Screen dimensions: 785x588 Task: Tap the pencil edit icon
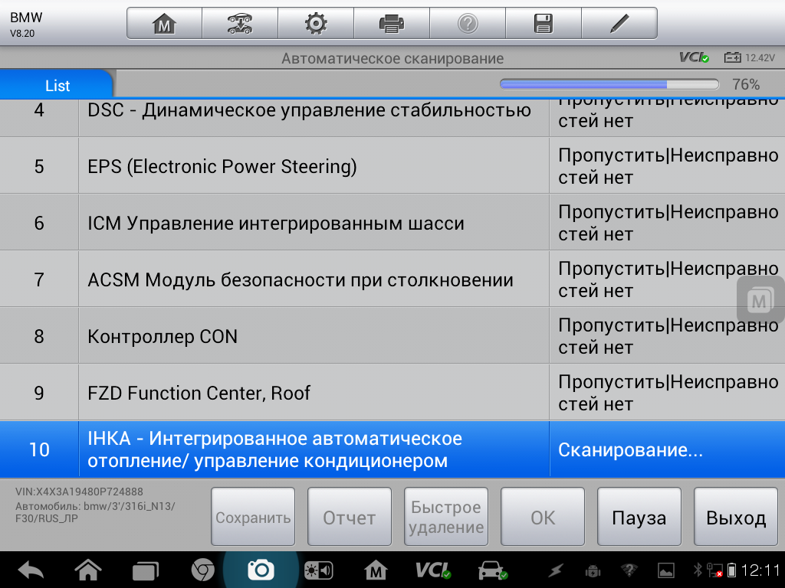tap(619, 24)
